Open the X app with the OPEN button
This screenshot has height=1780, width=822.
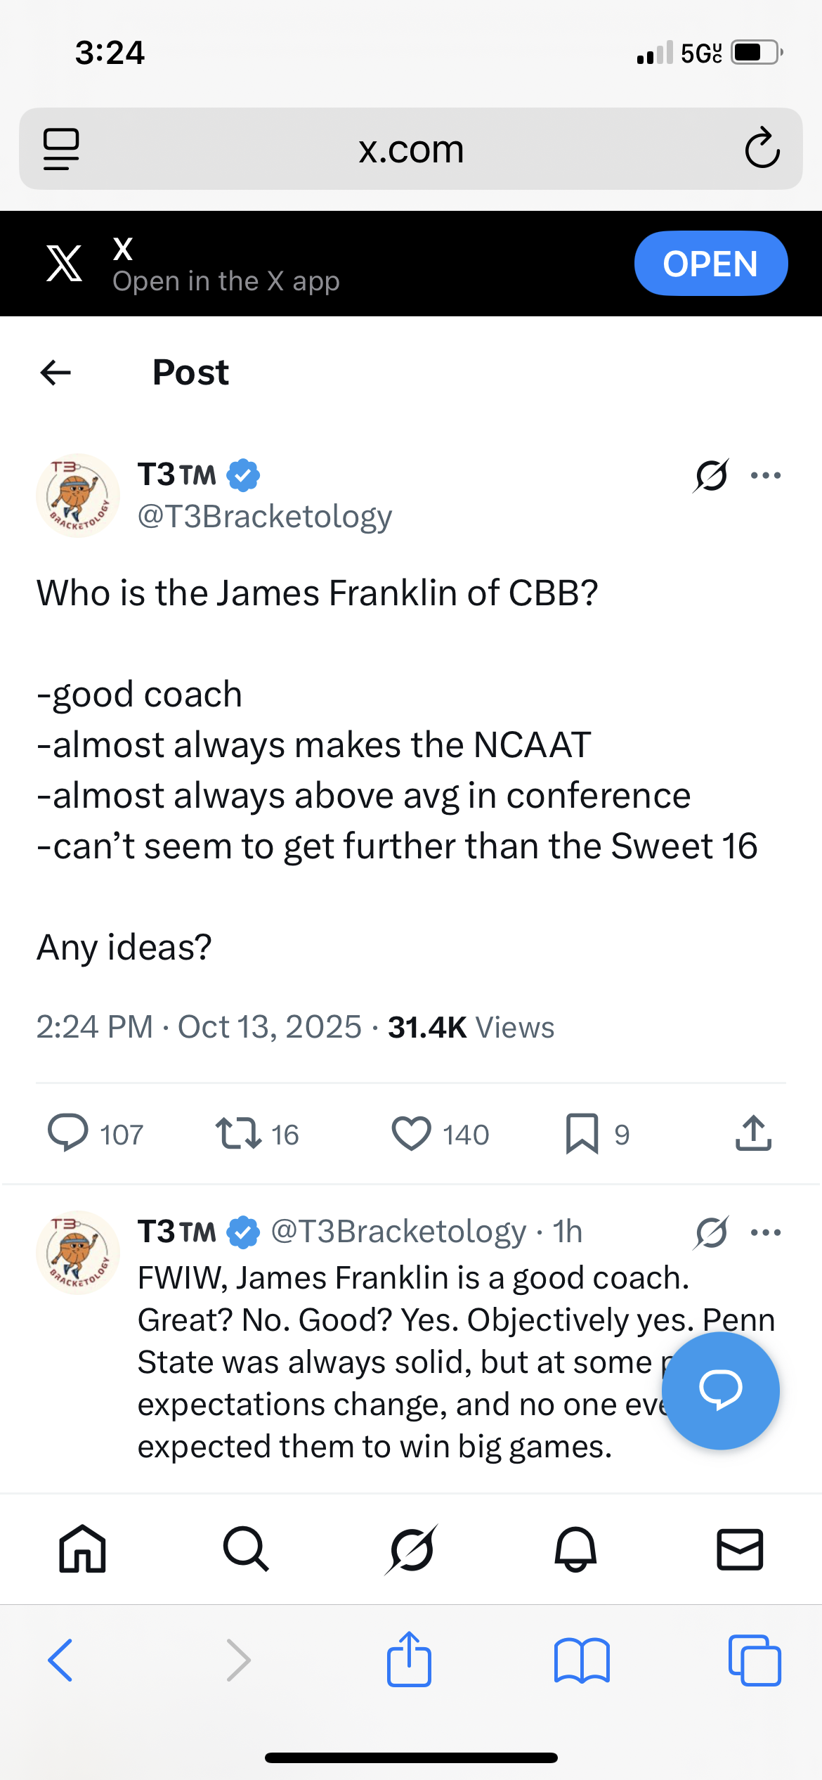coord(710,264)
